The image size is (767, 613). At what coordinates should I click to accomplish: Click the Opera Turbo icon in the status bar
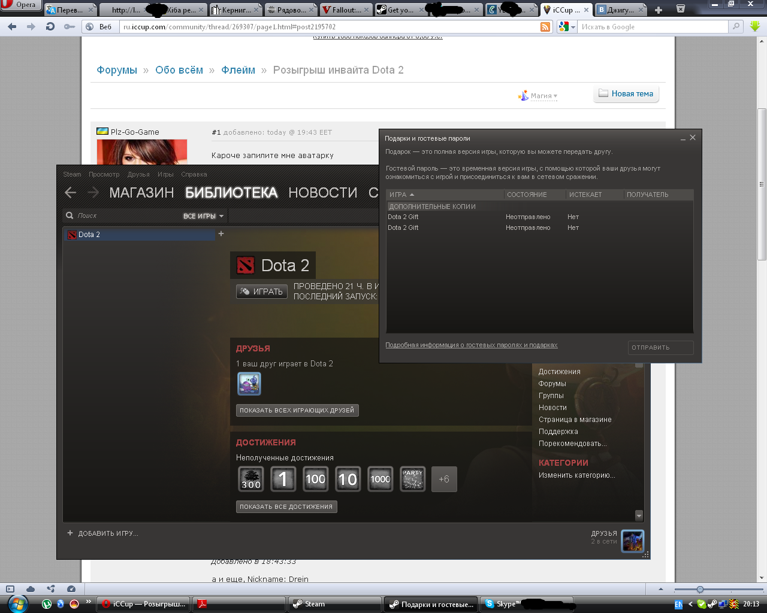coord(71,589)
